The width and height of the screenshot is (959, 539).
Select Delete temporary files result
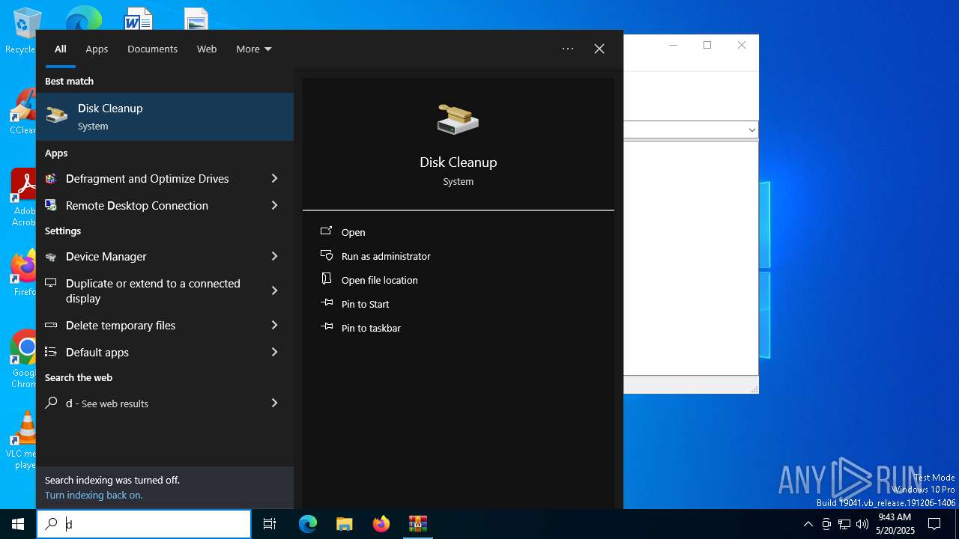[165, 325]
